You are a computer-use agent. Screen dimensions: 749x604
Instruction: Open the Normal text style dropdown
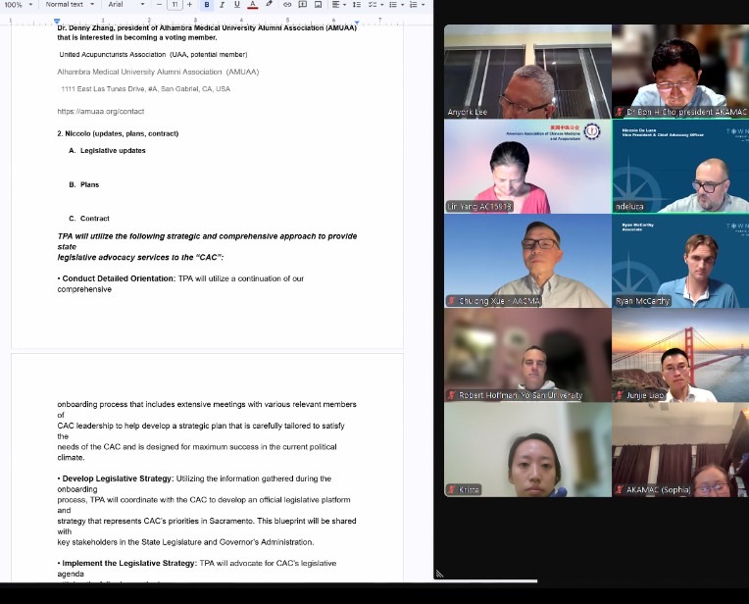(69, 5)
